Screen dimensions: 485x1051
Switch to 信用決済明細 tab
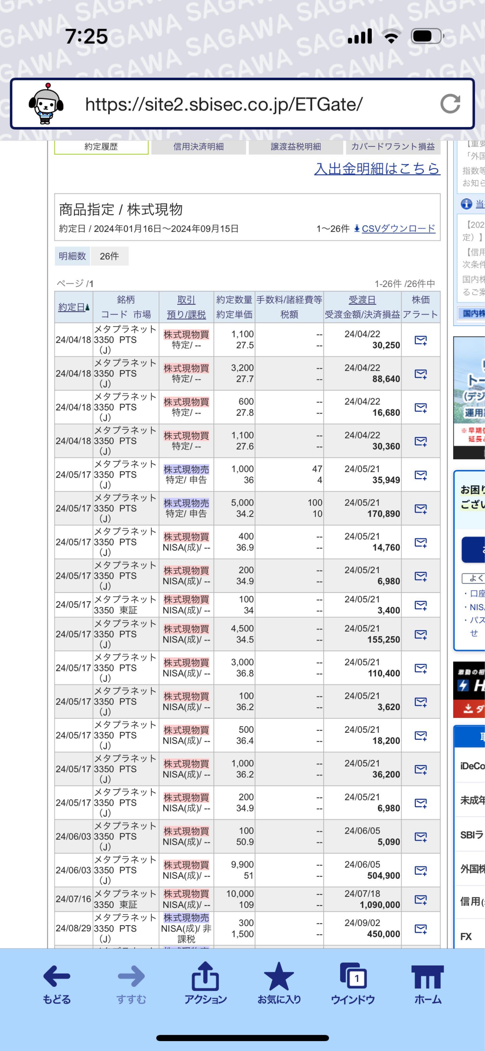[x=198, y=147]
